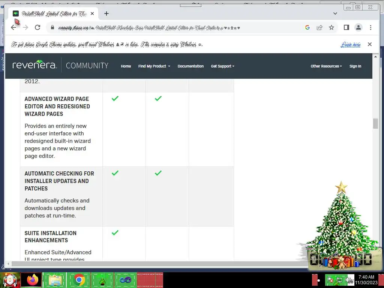Click the Revenera logo
This screenshot has width=384, height=288.
[34, 65]
